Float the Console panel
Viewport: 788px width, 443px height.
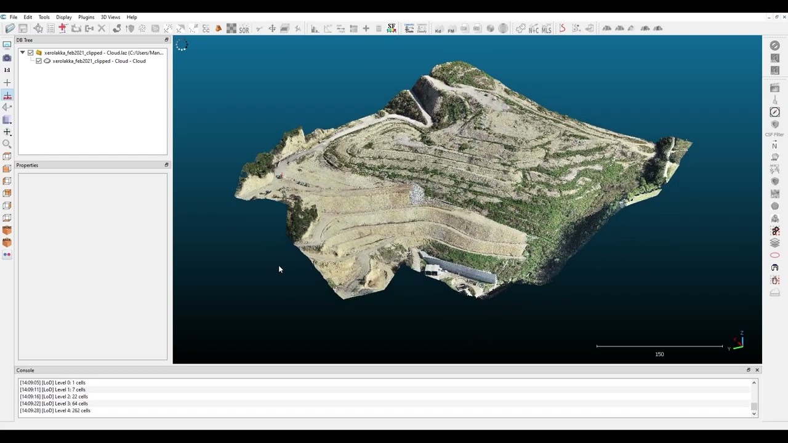click(x=749, y=370)
